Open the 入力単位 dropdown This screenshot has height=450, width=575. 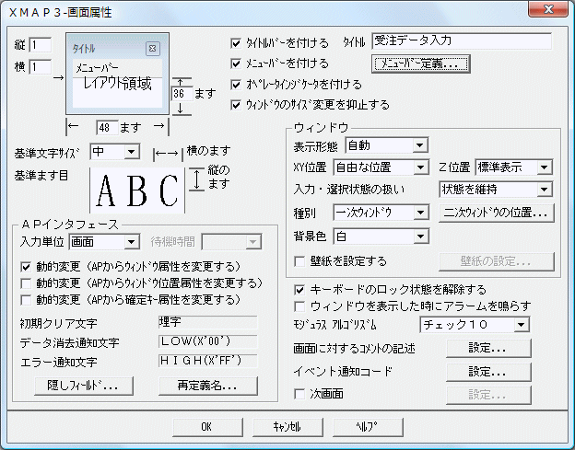[x=104, y=242]
